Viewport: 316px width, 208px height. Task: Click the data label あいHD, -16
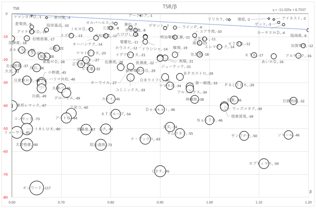[x=273, y=62]
